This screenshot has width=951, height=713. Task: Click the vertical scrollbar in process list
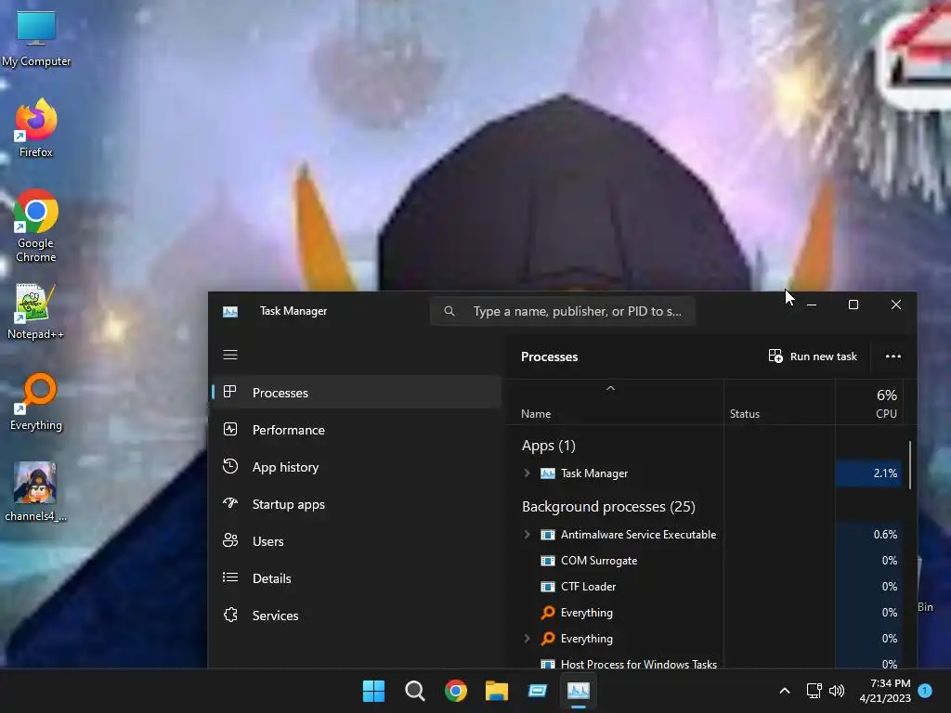click(910, 464)
